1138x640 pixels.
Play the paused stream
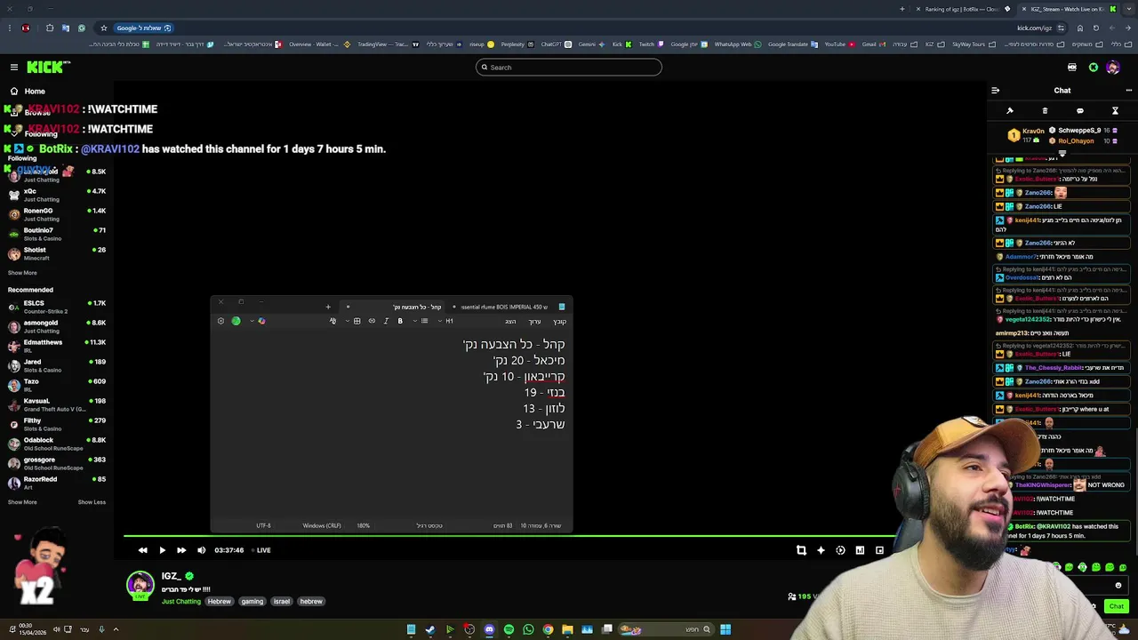162,550
